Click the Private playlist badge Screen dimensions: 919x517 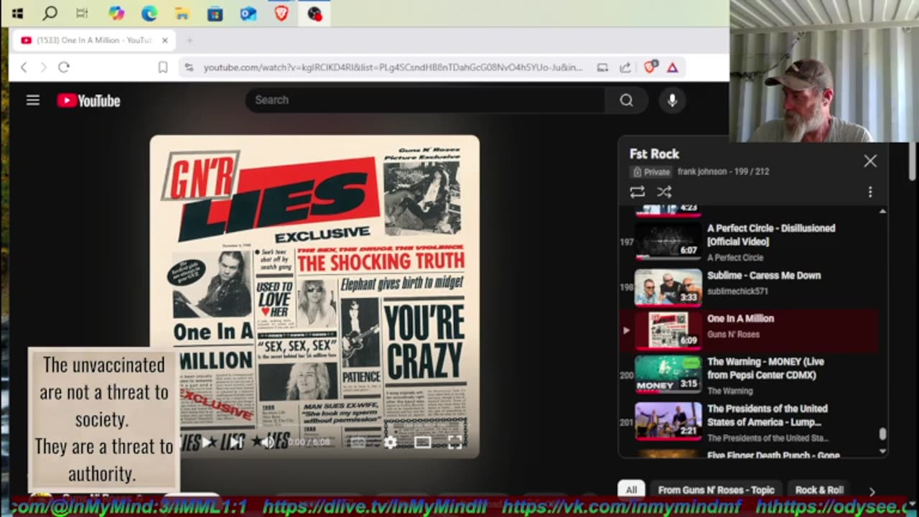point(650,172)
